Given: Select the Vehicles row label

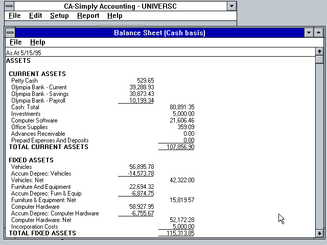Looking at the screenshot, I should (x=21, y=167).
